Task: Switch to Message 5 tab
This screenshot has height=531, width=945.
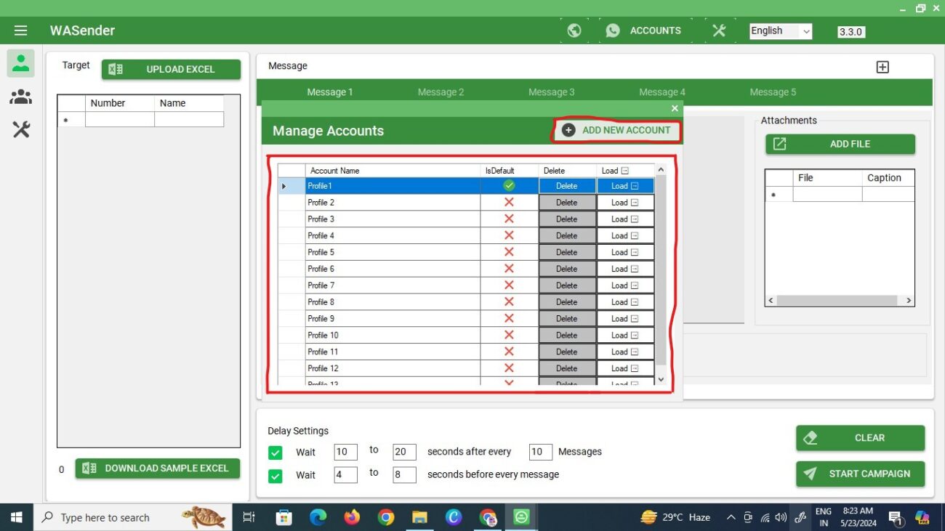Action: (773, 92)
